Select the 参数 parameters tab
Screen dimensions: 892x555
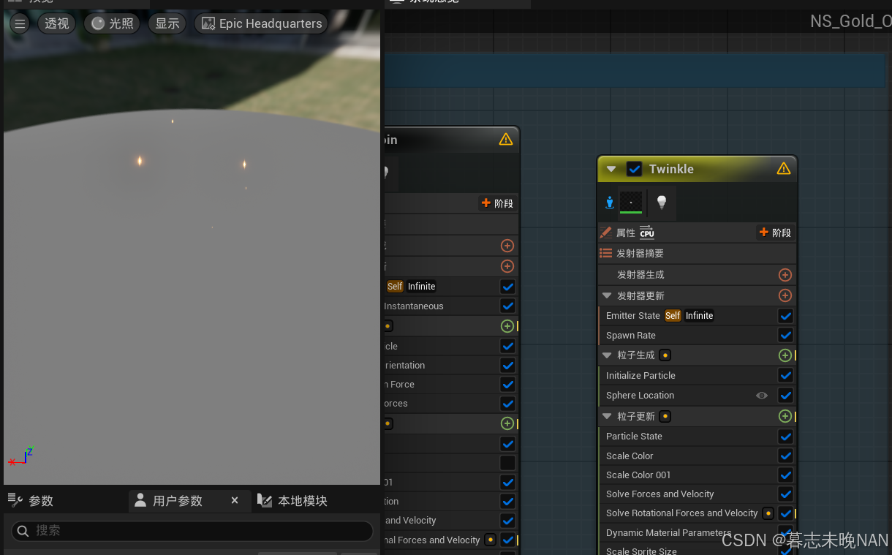click(x=31, y=501)
